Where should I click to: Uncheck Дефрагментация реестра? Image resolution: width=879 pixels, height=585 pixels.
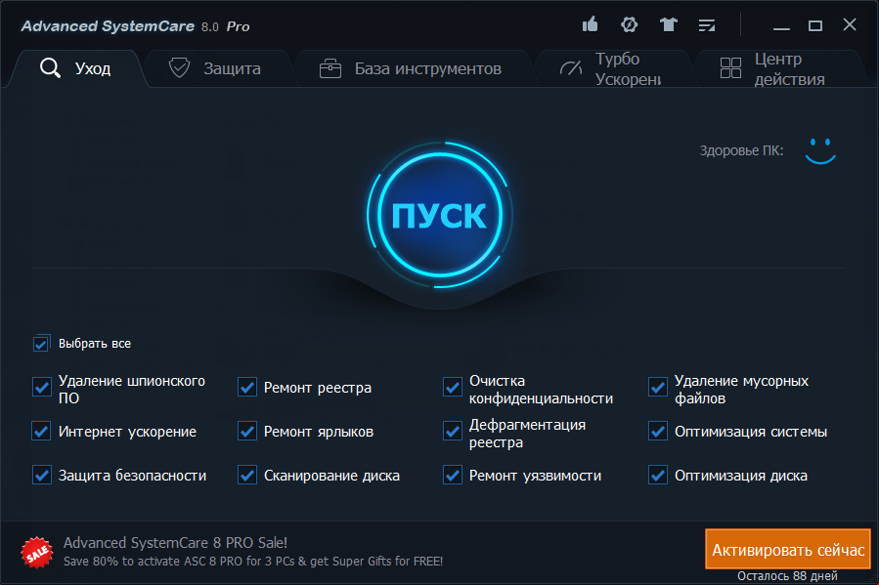(x=452, y=431)
